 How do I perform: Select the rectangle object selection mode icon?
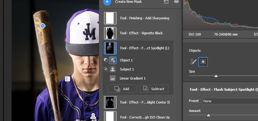[x=203, y=62]
